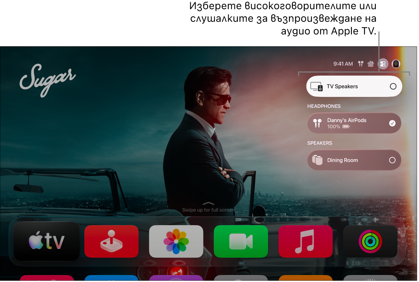Select TV Speakers radio button
Image resolution: width=419 pixels, height=282 pixels.
tap(393, 86)
